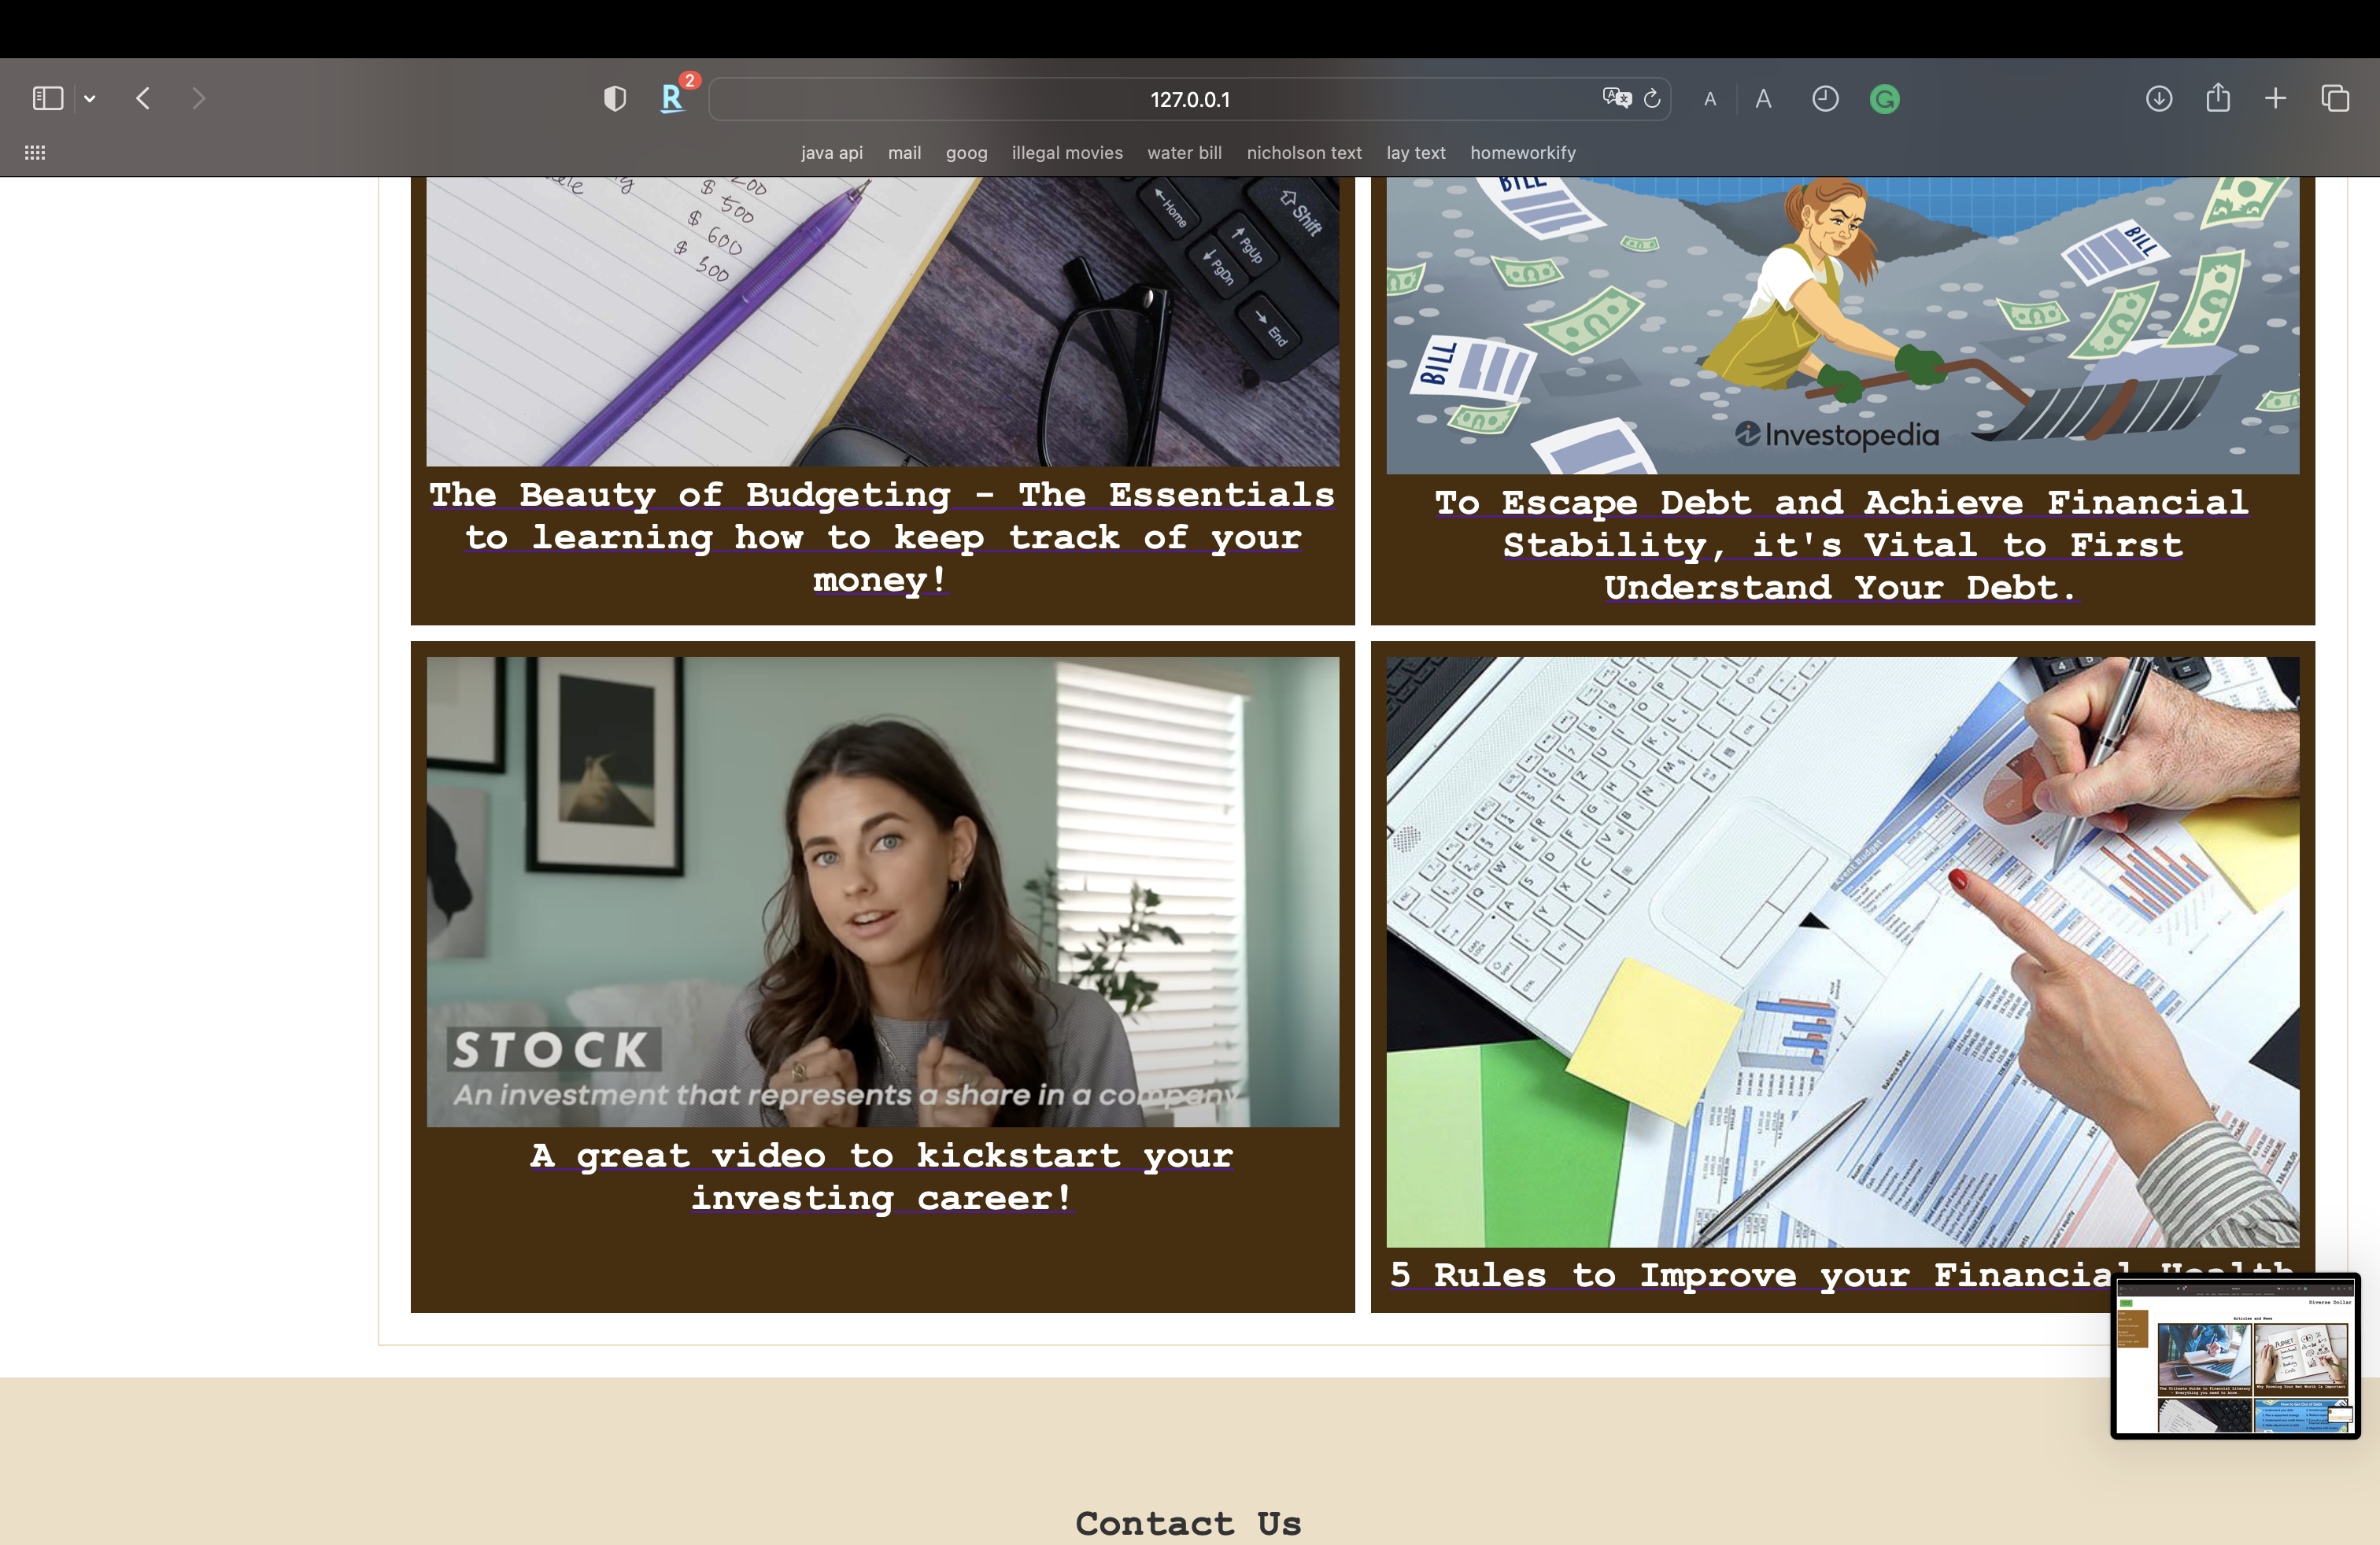The height and width of the screenshot is (1545, 2380).
Task: Click the privacy shield icon
Action: tap(615, 98)
